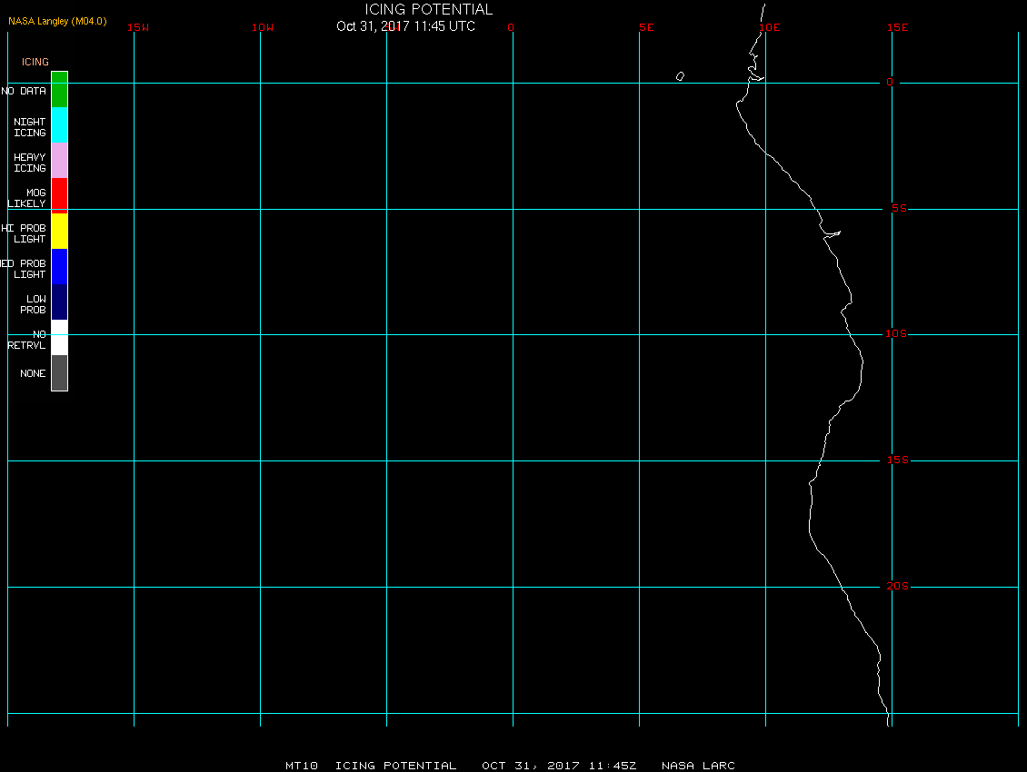Viewport: 1027px width, 772px height.
Task: Select the pink Heavy Icing legend color
Action: (60, 161)
